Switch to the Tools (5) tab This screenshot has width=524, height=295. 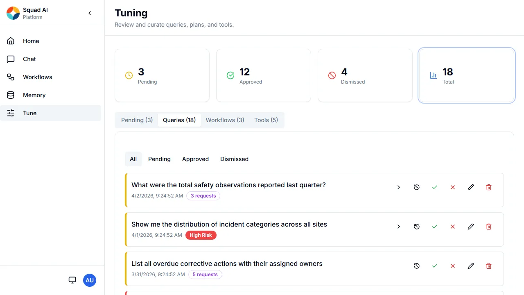266,120
